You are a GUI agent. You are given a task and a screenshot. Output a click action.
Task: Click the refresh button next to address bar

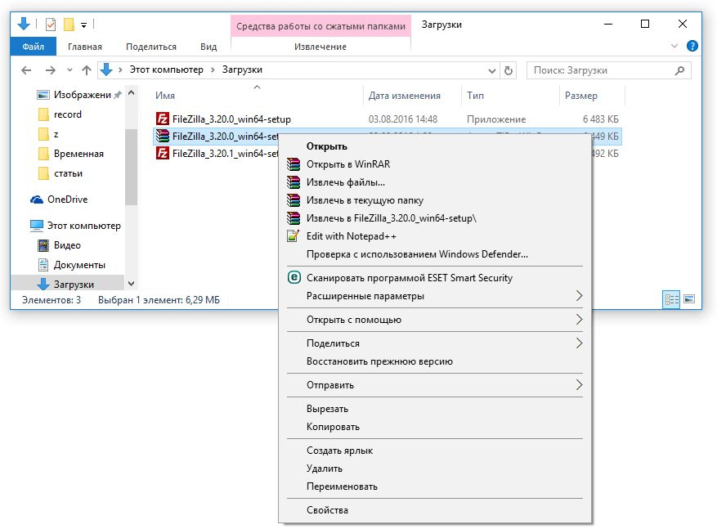(509, 70)
